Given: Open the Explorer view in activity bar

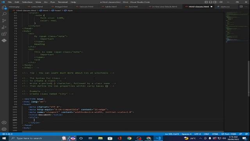Looking at the screenshot, I should [4, 7].
